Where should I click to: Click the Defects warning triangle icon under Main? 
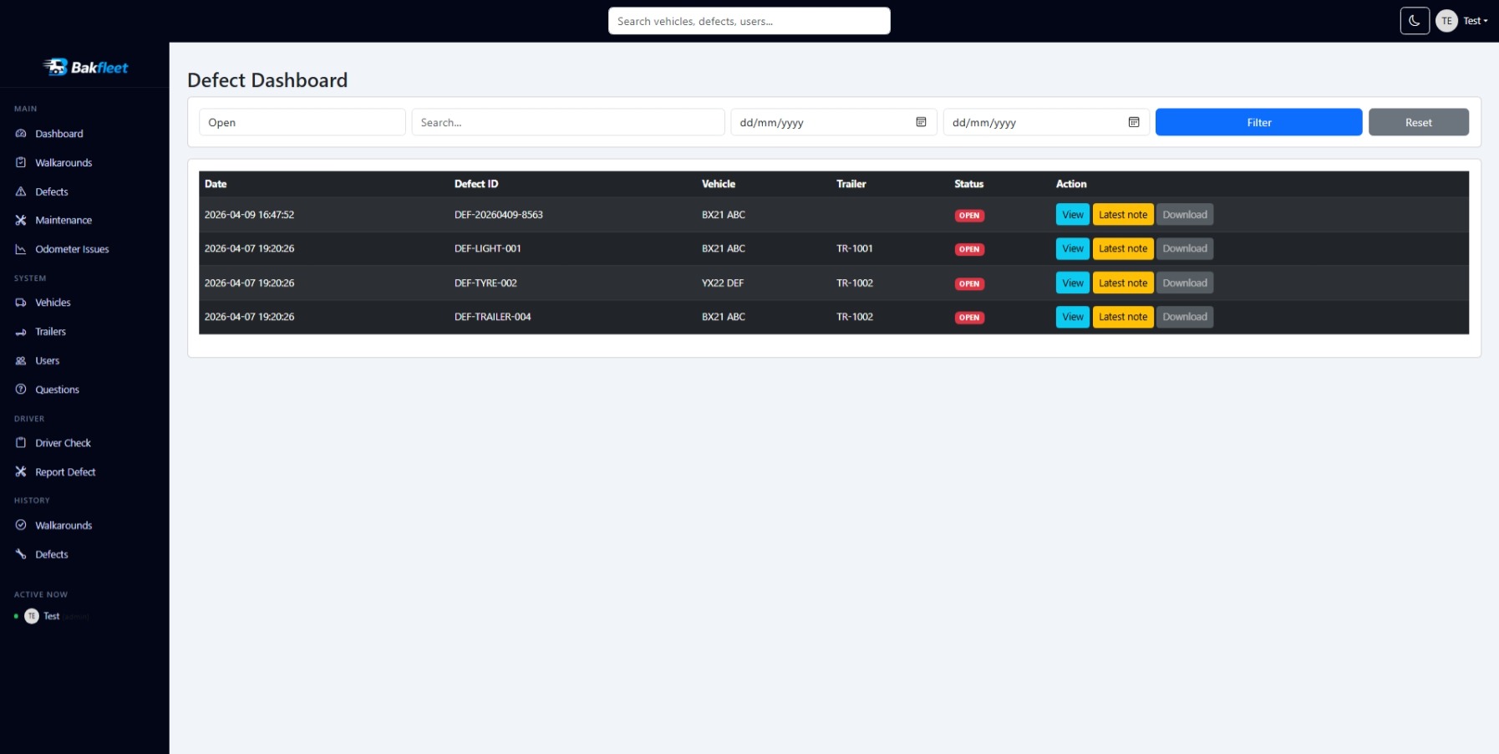click(21, 191)
